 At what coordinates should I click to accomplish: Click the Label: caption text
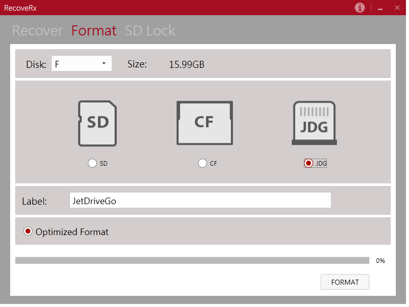coord(35,201)
